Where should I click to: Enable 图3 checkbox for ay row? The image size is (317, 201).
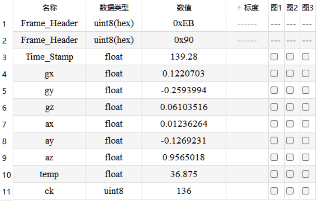click(305, 141)
